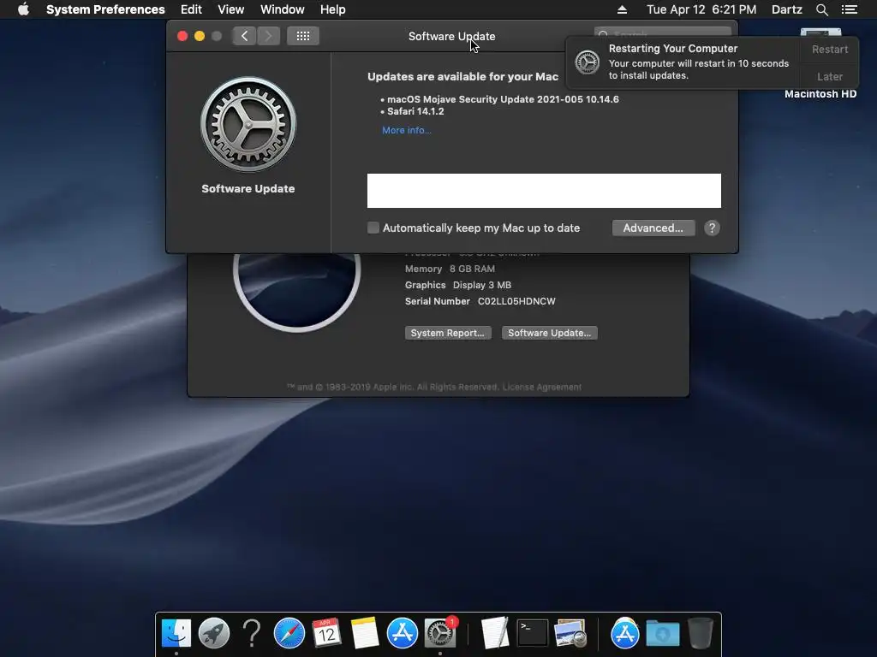The height and width of the screenshot is (657, 877).
Task: Launch Launchpad rocket icon in Dock
Action: tap(214, 633)
